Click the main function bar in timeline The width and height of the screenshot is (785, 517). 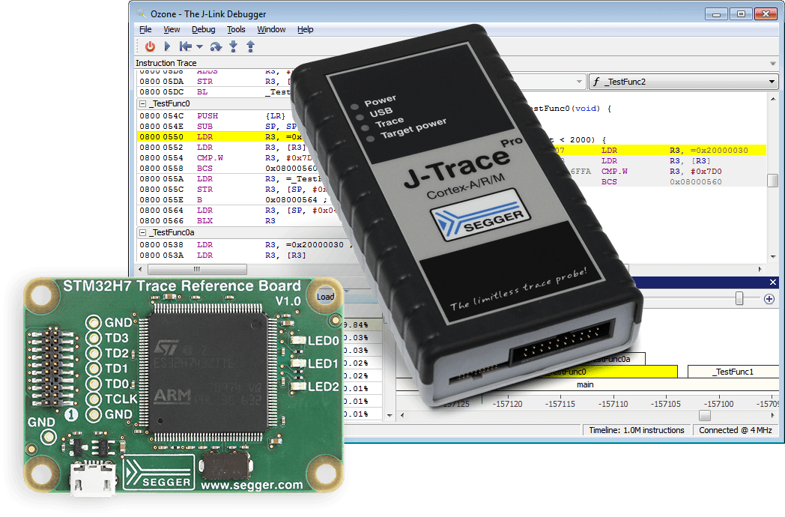pos(585,384)
